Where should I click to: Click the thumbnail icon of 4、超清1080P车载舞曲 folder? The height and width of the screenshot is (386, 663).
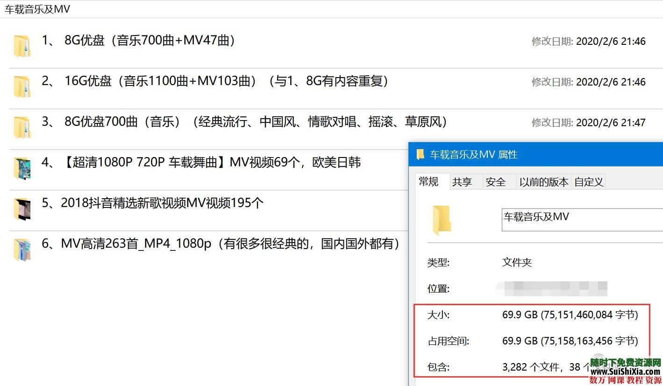pos(22,168)
